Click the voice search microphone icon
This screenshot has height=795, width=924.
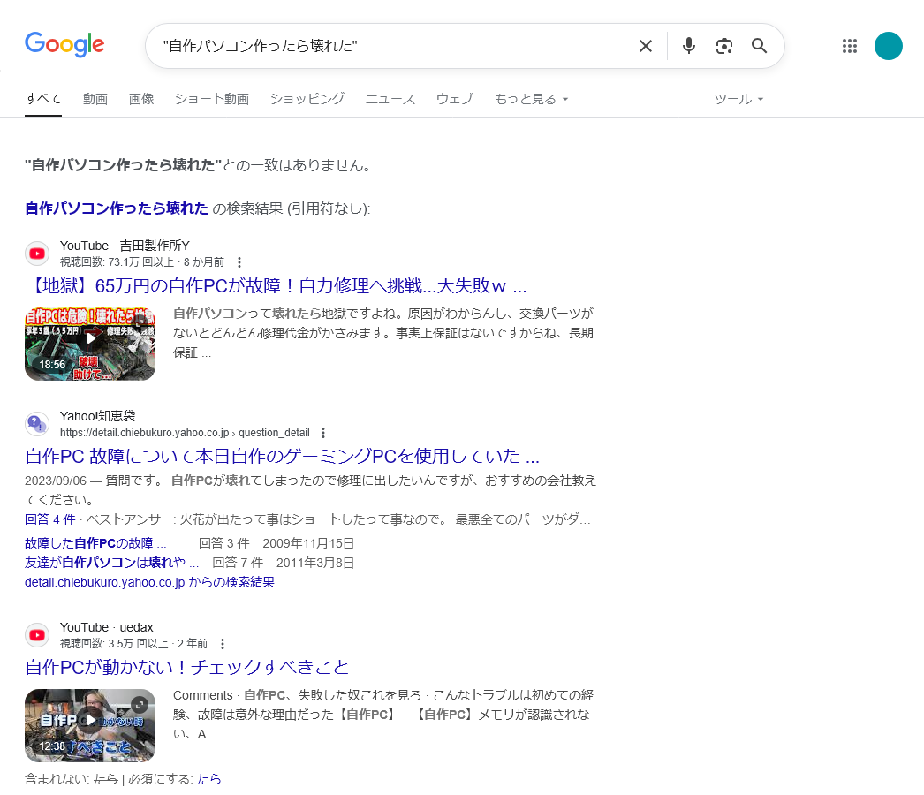point(689,46)
